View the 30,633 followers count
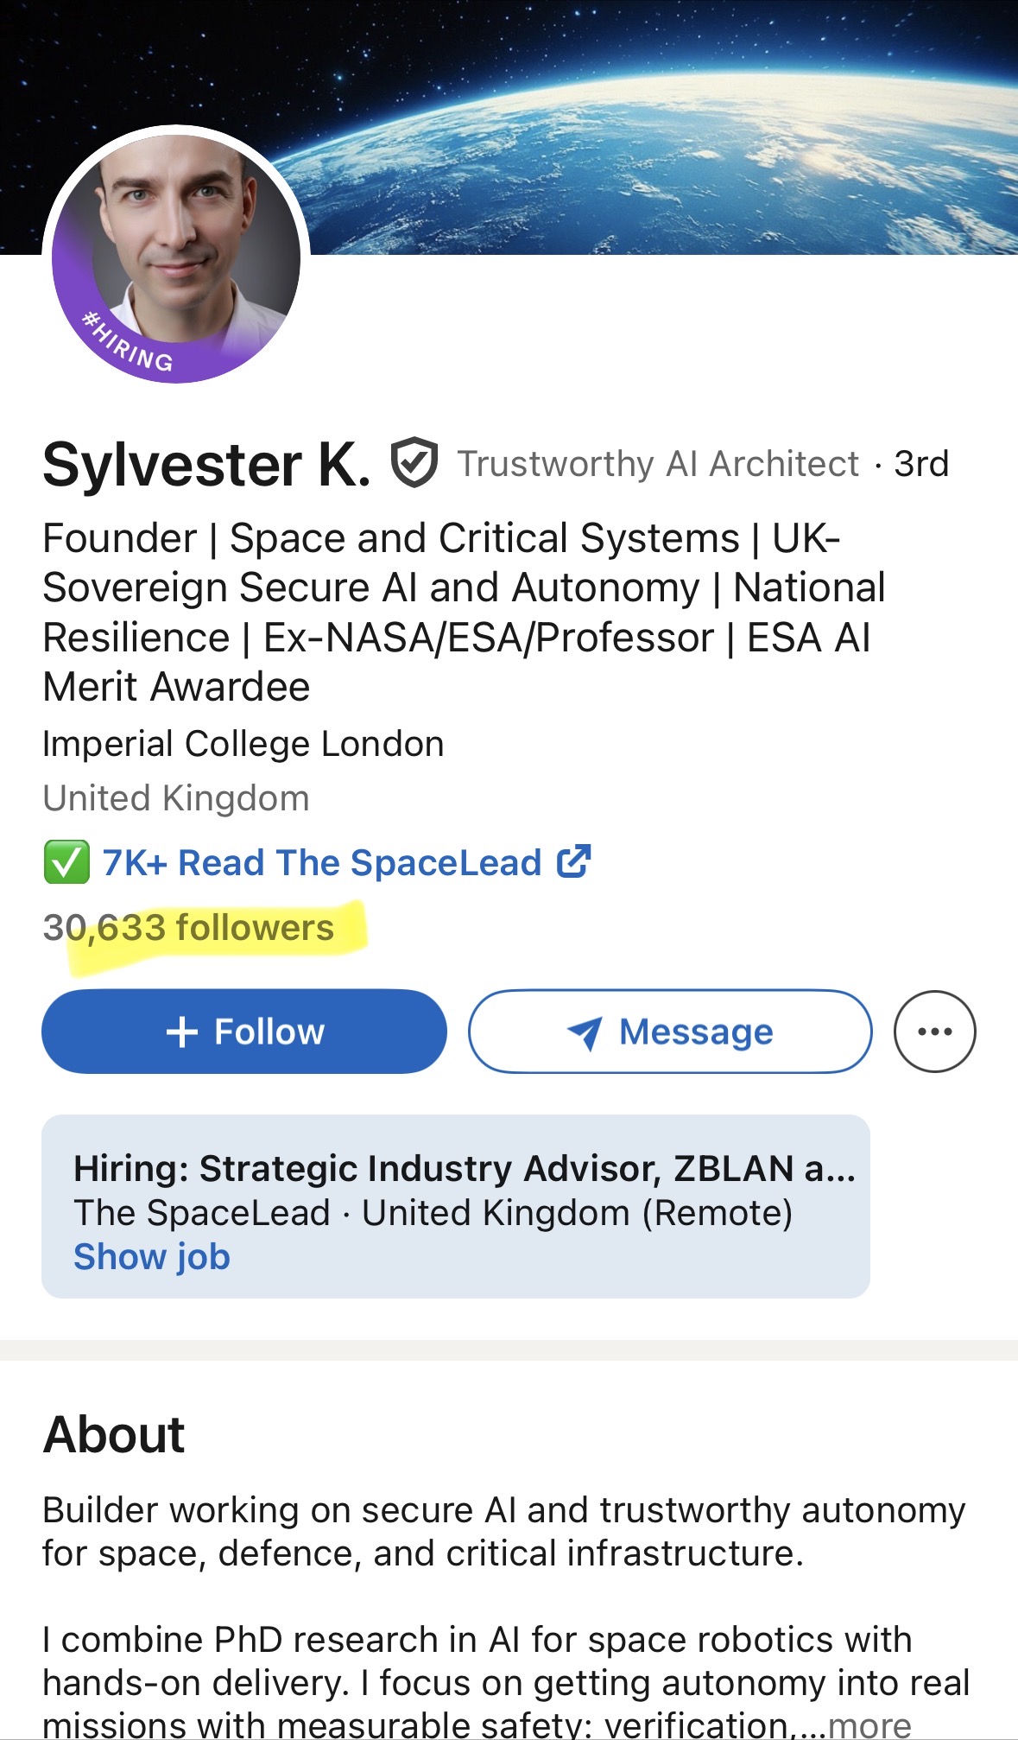Screen dimensions: 1018x1740 (188, 928)
